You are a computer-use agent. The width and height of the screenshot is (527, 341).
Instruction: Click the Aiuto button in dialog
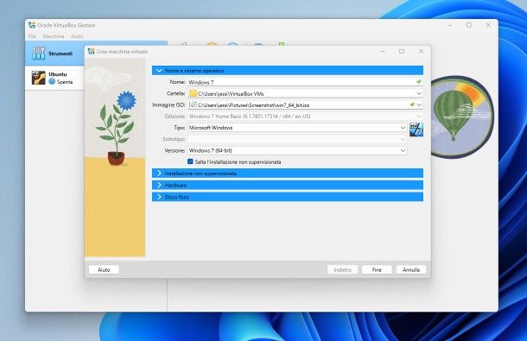[104, 269]
